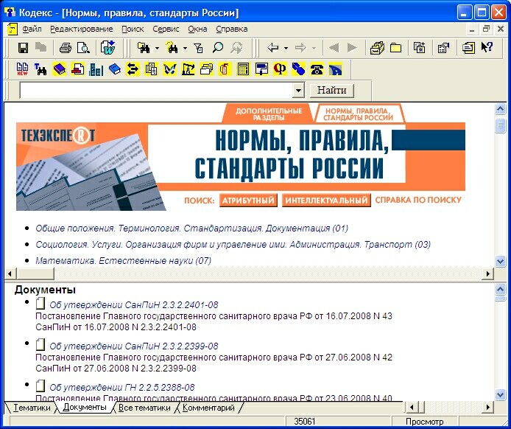Open dropdown arrow beside question binoculars icon
This screenshot has height=429, width=511.
[185, 49]
